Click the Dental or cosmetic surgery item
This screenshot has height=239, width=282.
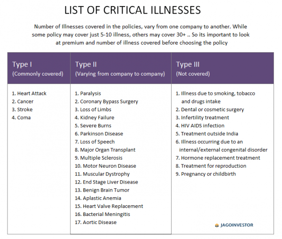tap(210, 109)
